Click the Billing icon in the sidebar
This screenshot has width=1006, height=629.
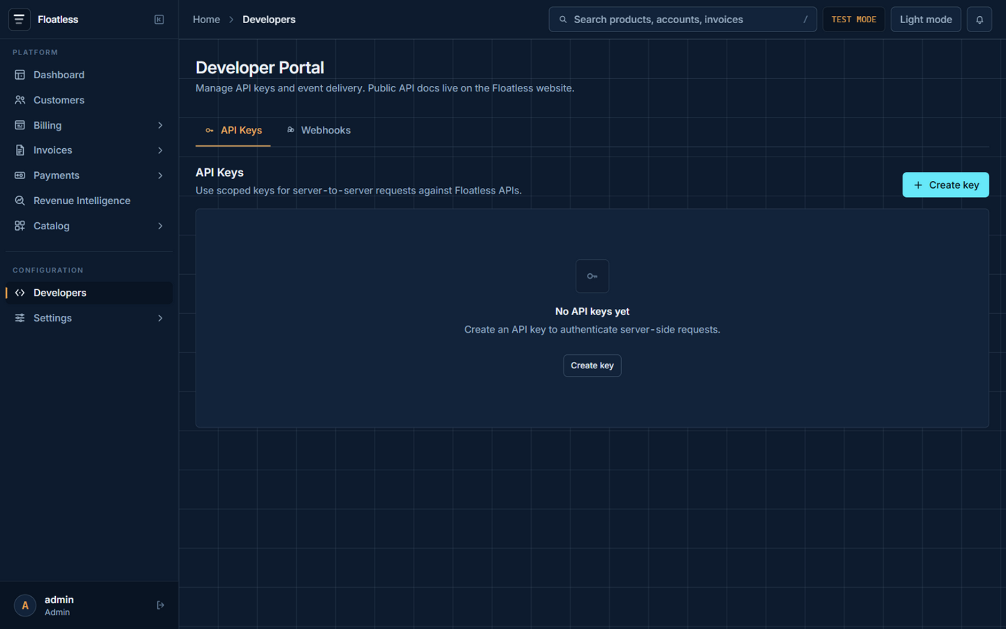[x=20, y=125]
